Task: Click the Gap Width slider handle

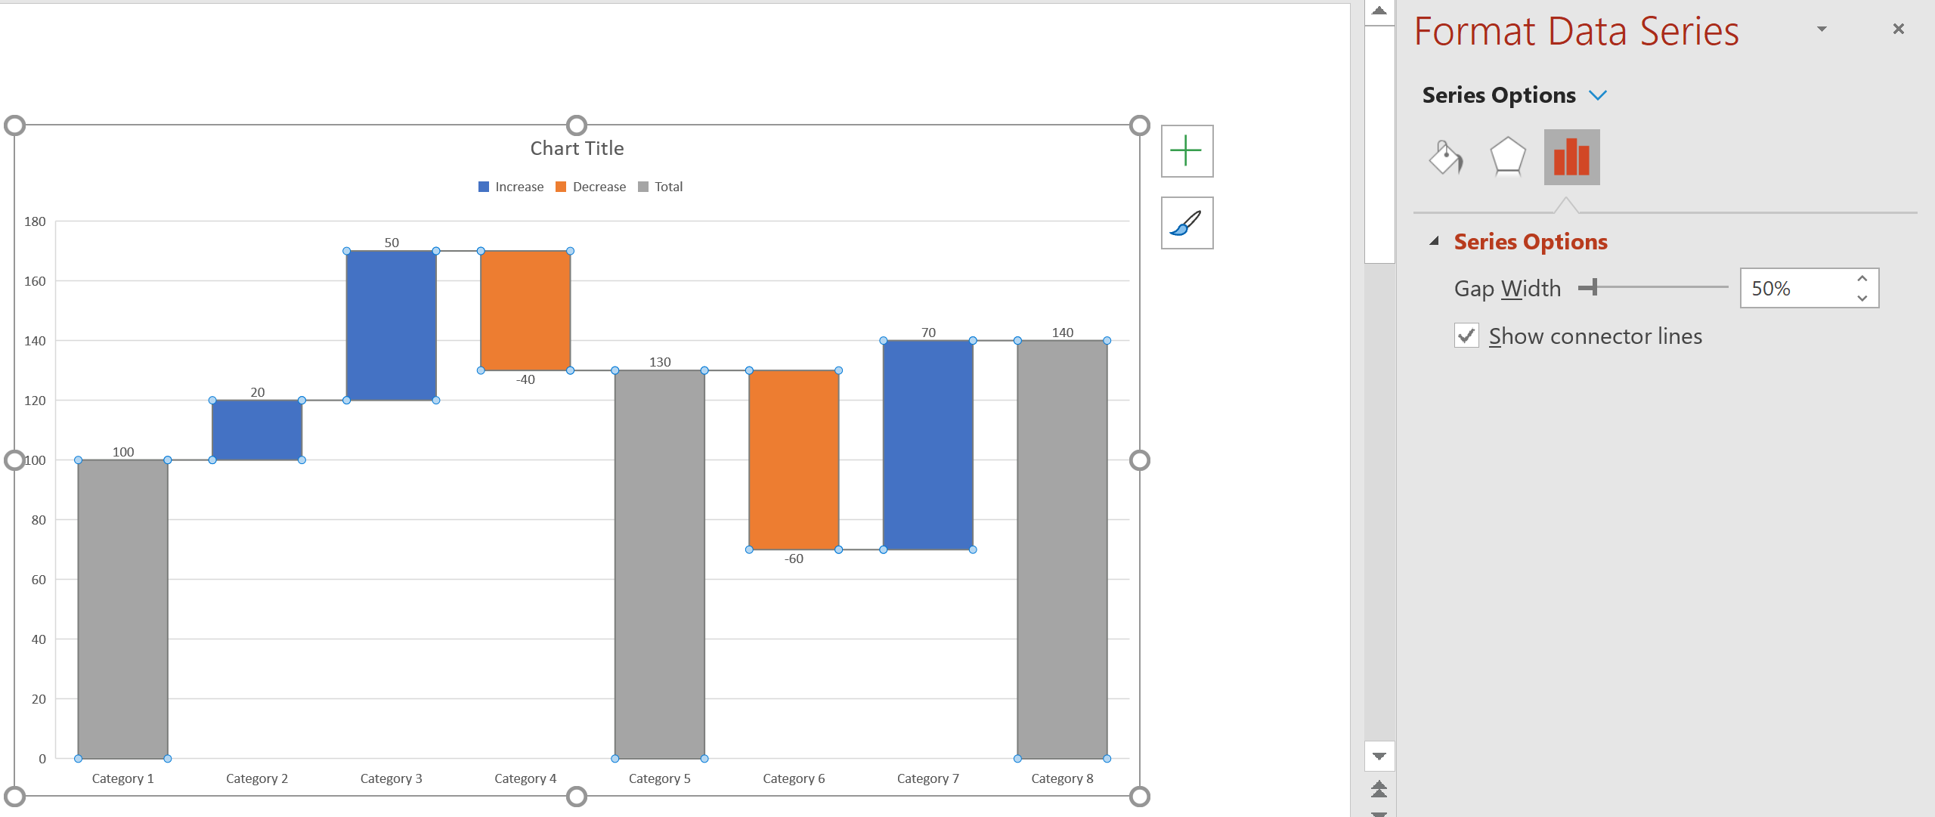Action: click(1593, 287)
